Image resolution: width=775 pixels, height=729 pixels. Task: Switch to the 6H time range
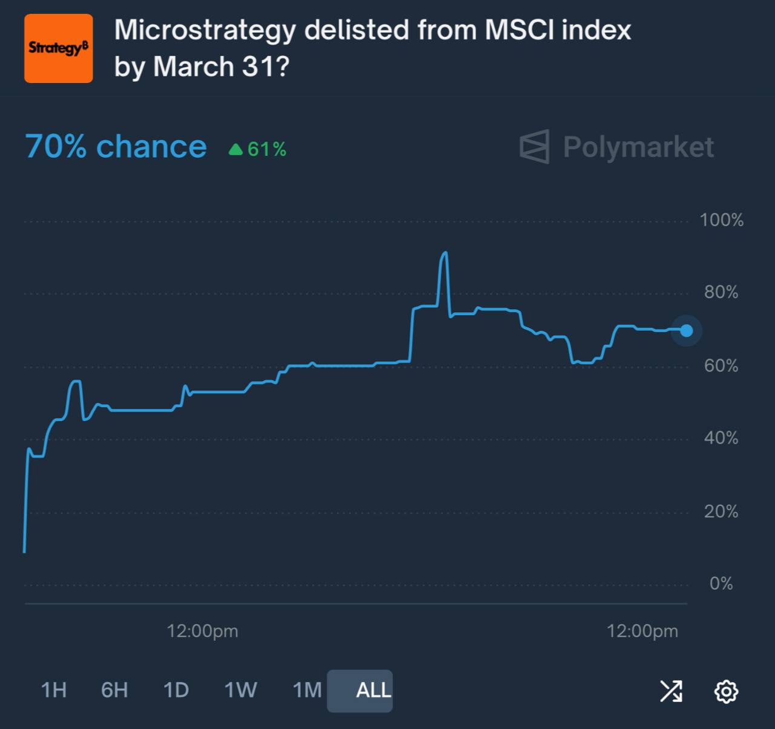(x=114, y=690)
